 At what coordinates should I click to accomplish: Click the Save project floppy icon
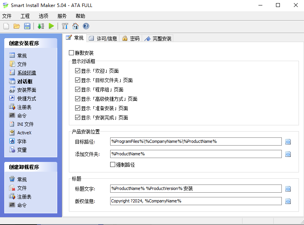pyautogui.click(x=27, y=26)
